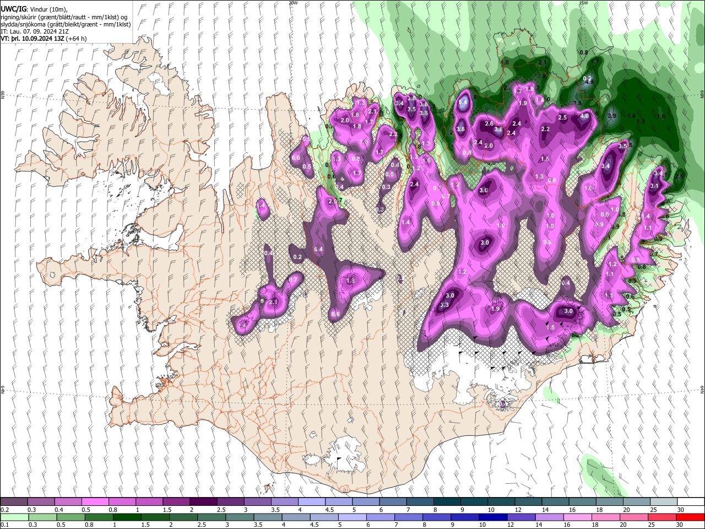
Task: Click the 5.4 snowfall value on the map
Action: [463, 102]
